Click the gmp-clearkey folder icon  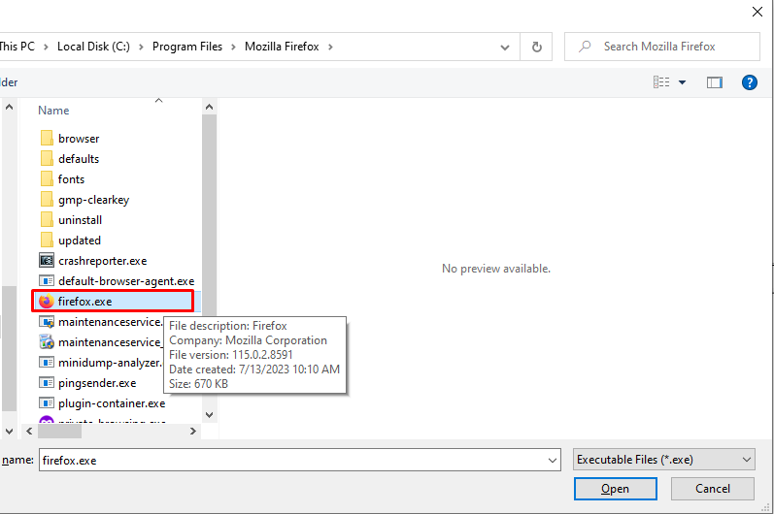[x=47, y=199]
